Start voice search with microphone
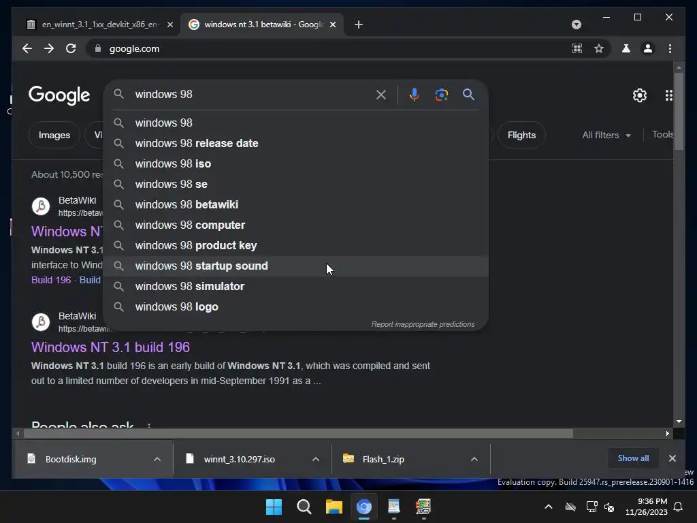 [x=415, y=94]
